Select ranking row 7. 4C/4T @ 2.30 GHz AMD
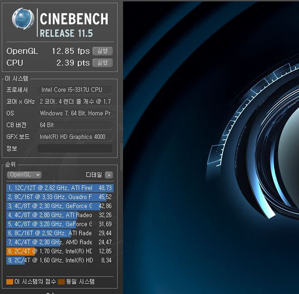Image resolution: width=299 pixels, height=294 pixels. (60, 242)
